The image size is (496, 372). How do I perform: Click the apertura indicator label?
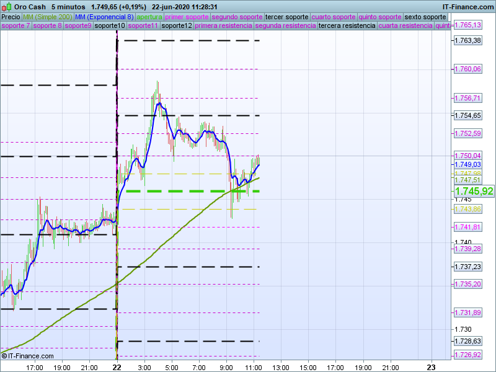pos(149,17)
